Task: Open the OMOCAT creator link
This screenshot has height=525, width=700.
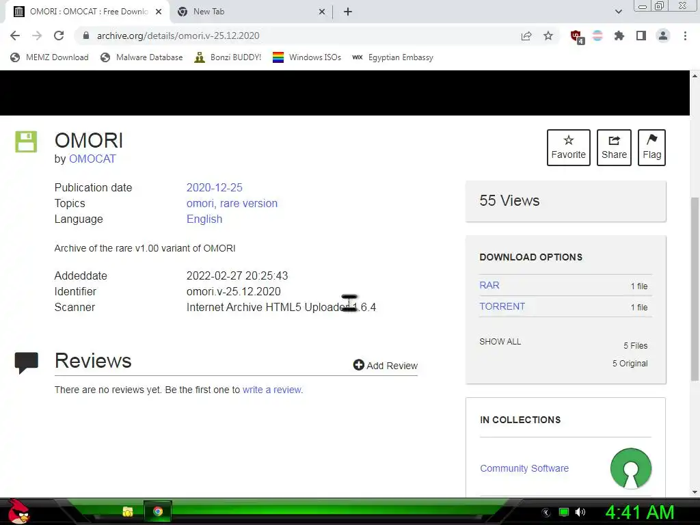Action: click(92, 159)
